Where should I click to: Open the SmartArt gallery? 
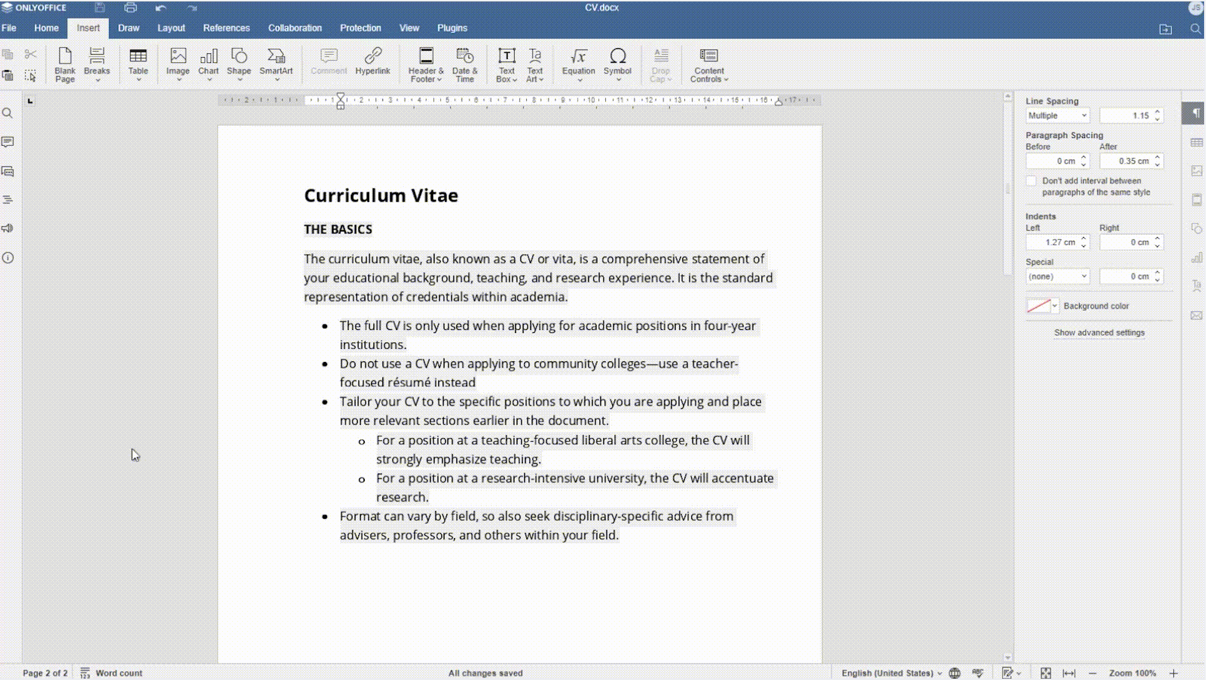(276, 63)
